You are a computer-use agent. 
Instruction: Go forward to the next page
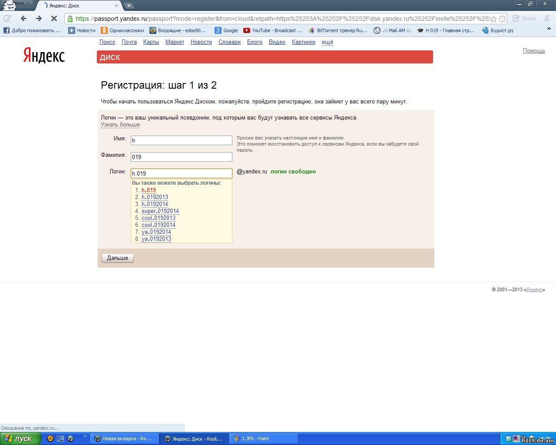pyautogui.click(x=39, y=18)
